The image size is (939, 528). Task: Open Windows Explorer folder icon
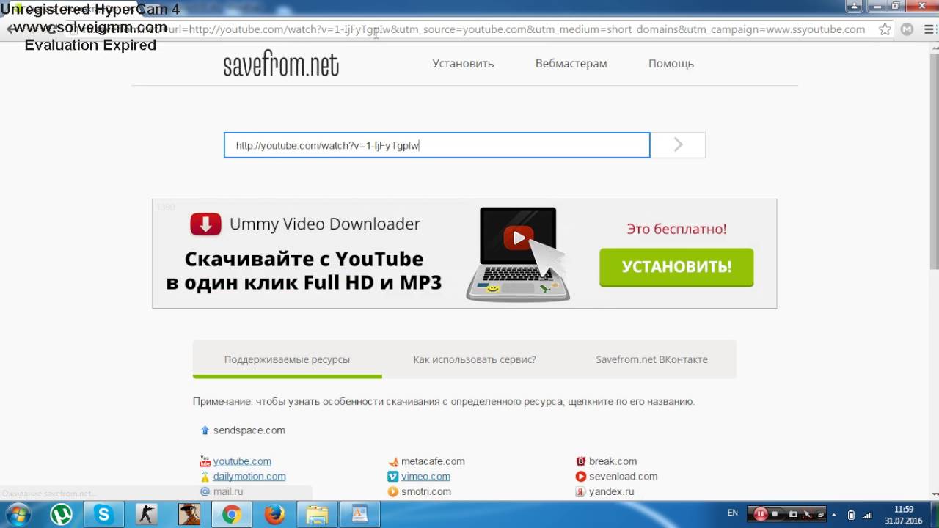point(317,515)
